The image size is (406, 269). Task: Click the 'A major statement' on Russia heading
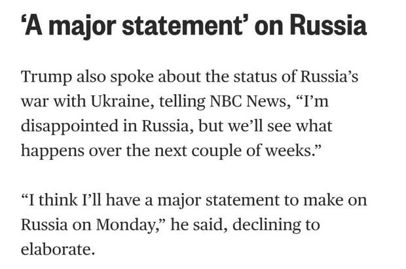194,26
